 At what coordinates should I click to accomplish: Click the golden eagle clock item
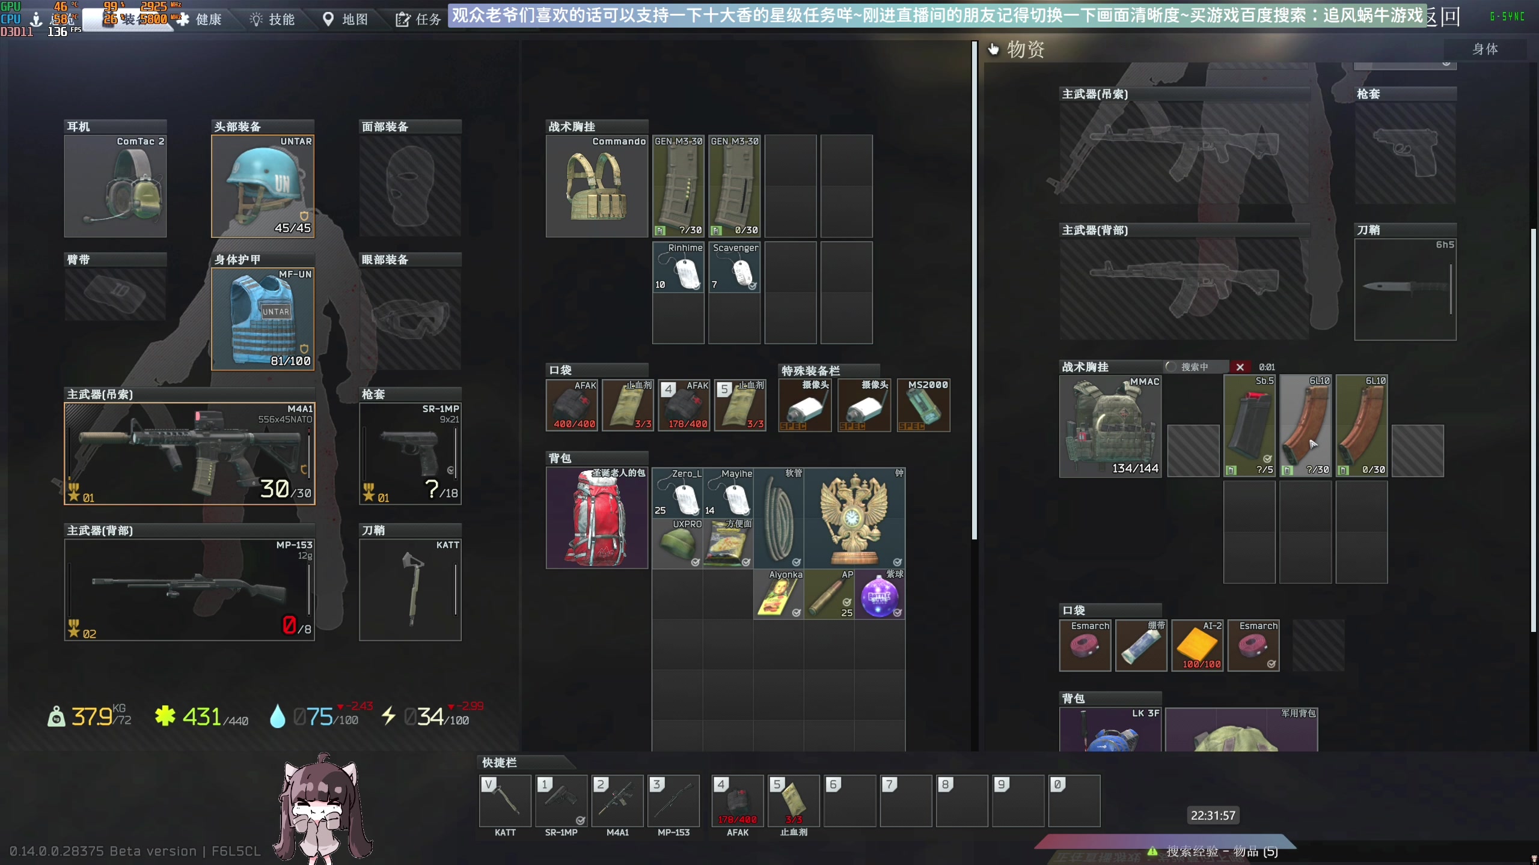854,518
